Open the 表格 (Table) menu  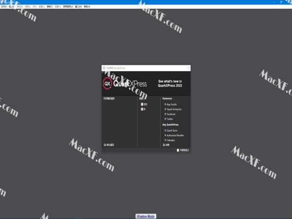click(50, 7)
